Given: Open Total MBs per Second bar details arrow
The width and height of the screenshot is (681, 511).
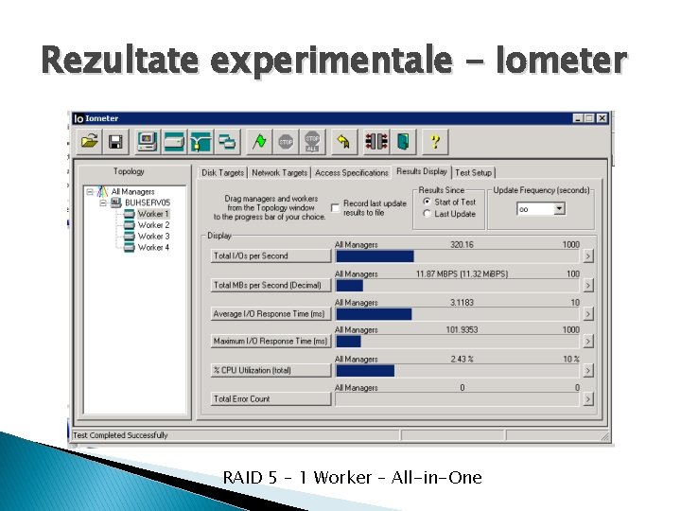Looking at the screenshot, I should point(588,286).
